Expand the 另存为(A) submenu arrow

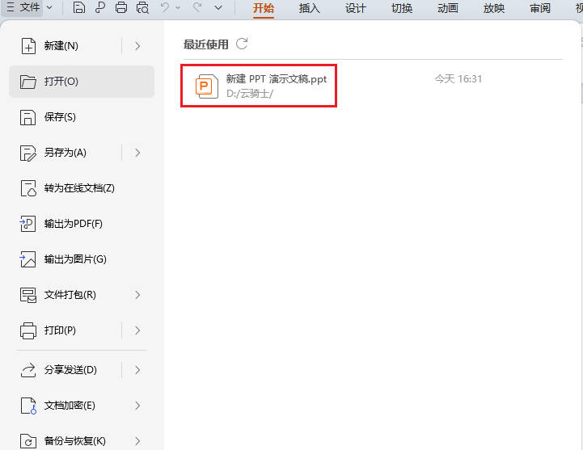[137, 153]
